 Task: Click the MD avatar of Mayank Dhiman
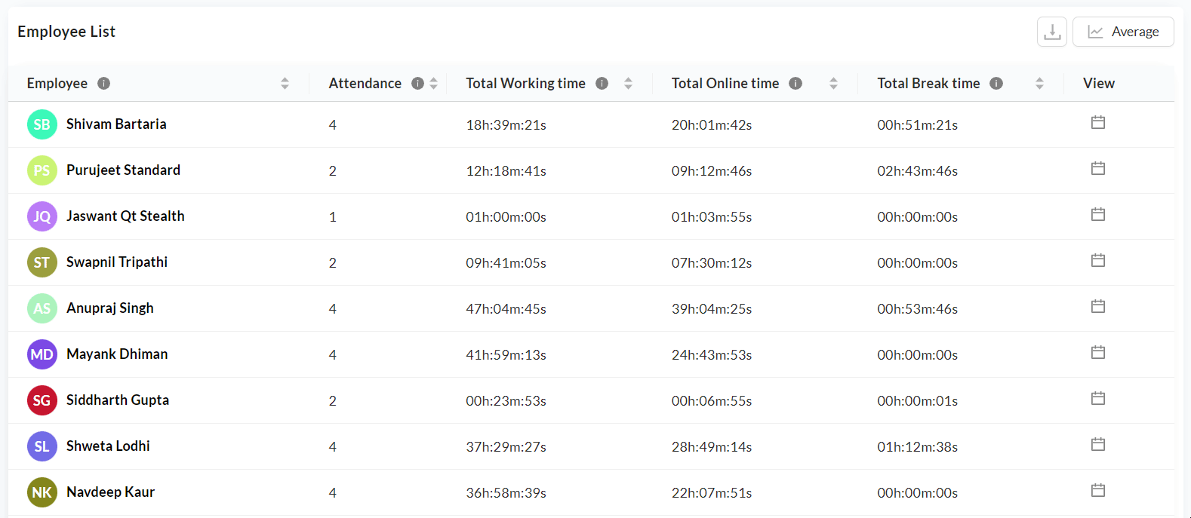pyautogui.click(x=42, y=354)
